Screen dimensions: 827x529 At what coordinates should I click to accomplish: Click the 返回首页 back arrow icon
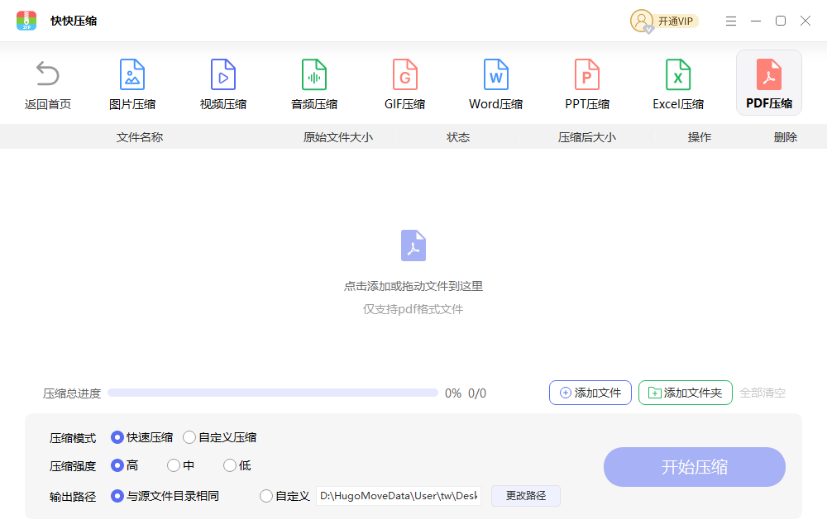tap(47, 74)
